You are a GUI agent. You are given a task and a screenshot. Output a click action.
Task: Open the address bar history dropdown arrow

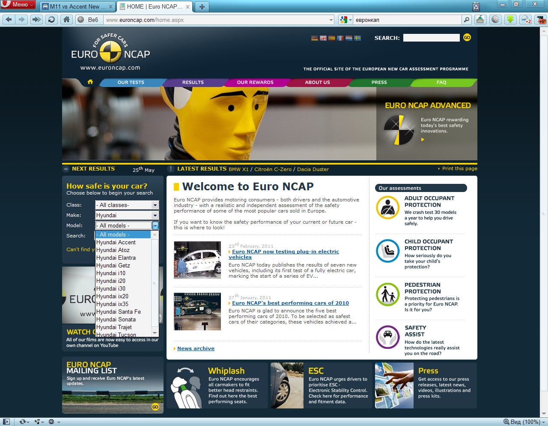pos(331,20)
